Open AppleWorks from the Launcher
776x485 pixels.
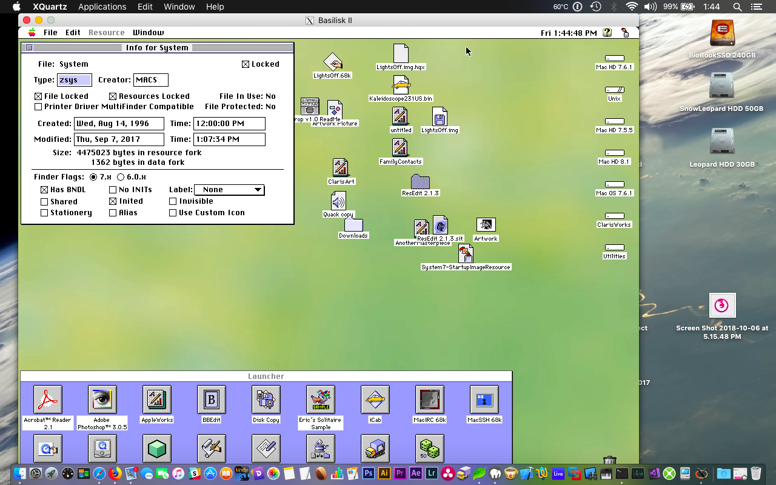156,400
